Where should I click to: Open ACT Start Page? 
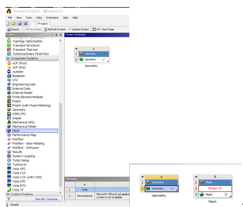[x=103, y=29]
